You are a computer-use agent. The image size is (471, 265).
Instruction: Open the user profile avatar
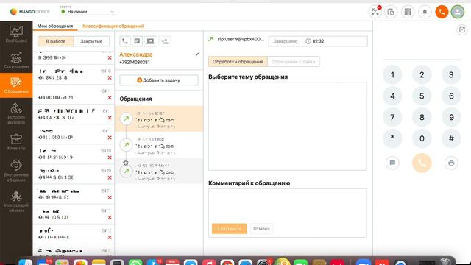coord(458,12)
